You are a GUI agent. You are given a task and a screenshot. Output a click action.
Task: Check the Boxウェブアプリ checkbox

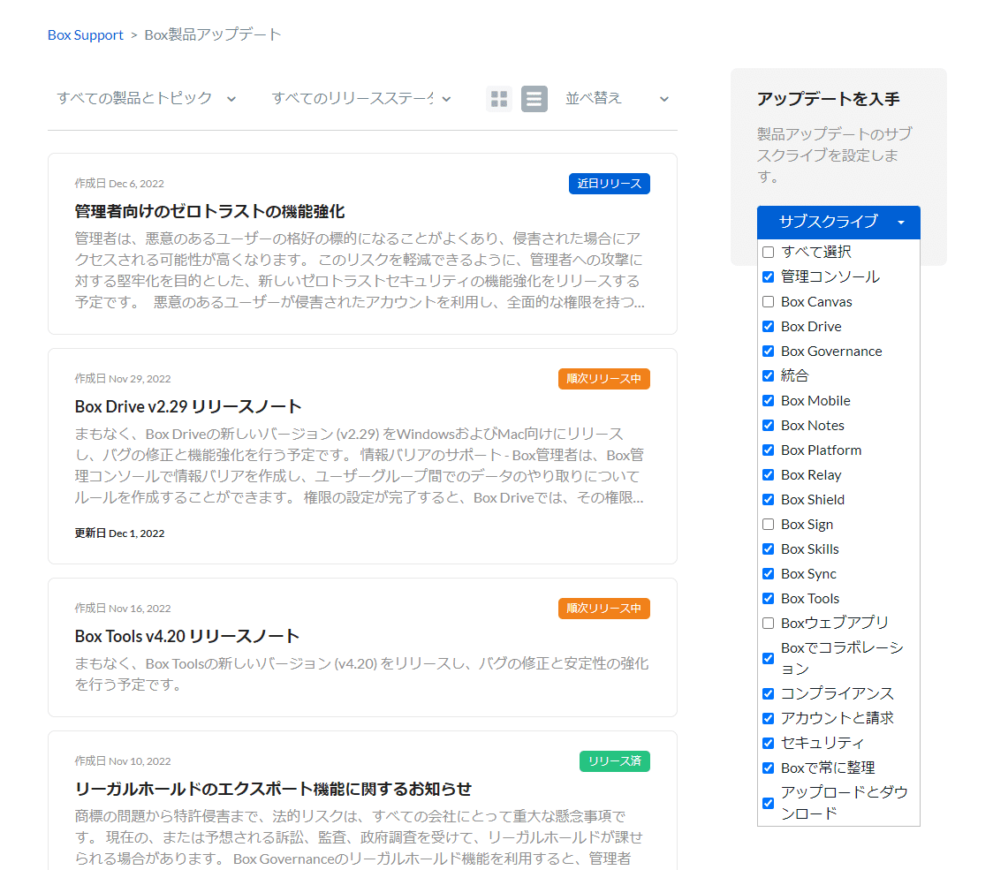tap(768, 623)
